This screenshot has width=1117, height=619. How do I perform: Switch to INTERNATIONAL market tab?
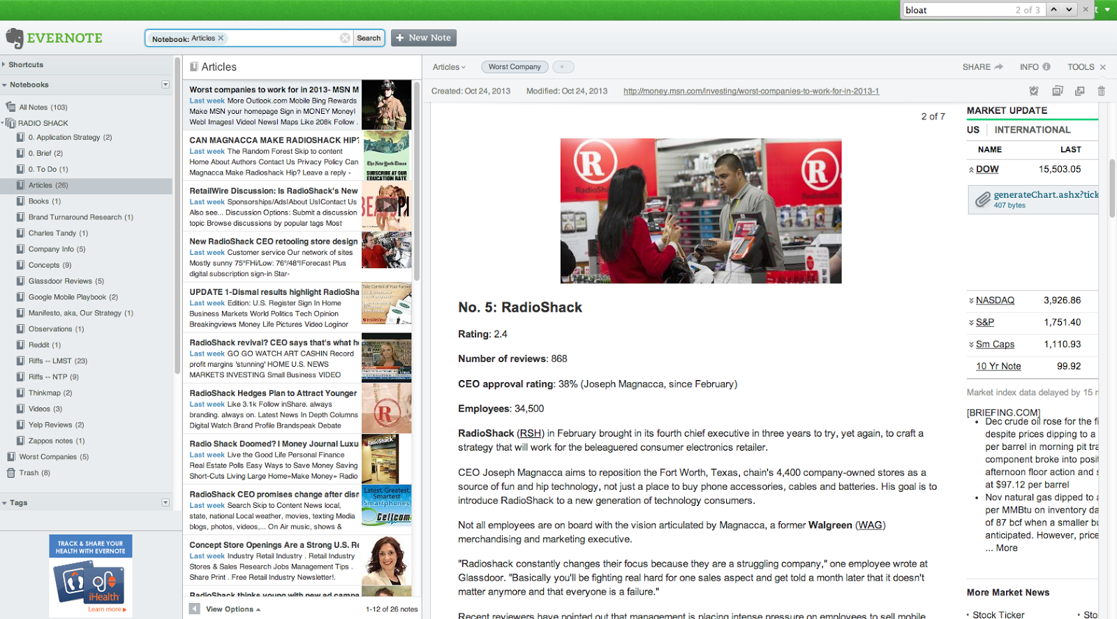(x=1032, y=130)
